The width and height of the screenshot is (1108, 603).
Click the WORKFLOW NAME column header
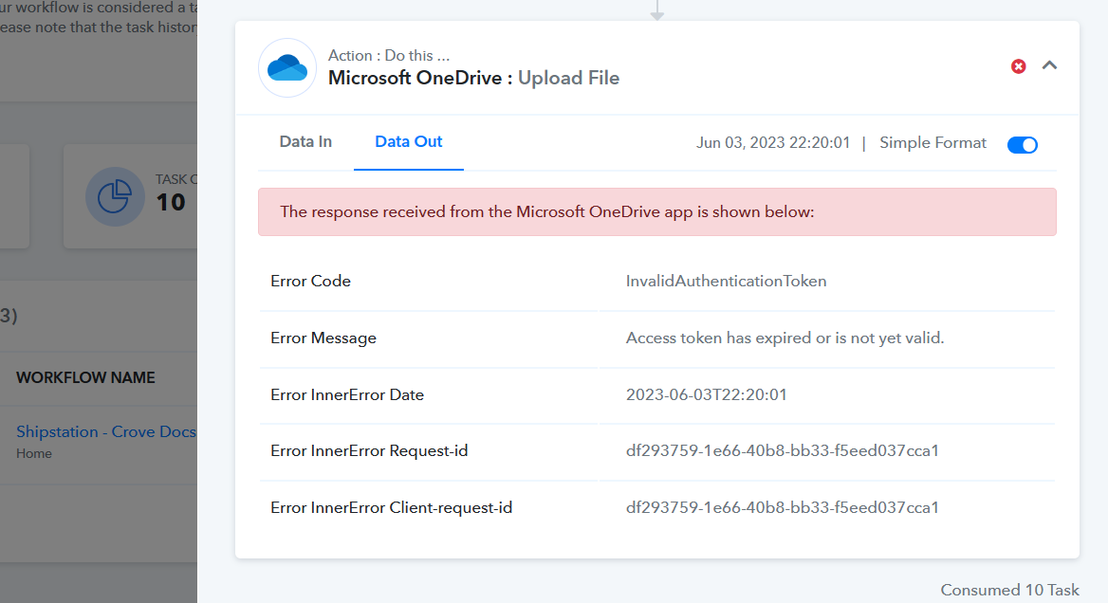(85, 377)
